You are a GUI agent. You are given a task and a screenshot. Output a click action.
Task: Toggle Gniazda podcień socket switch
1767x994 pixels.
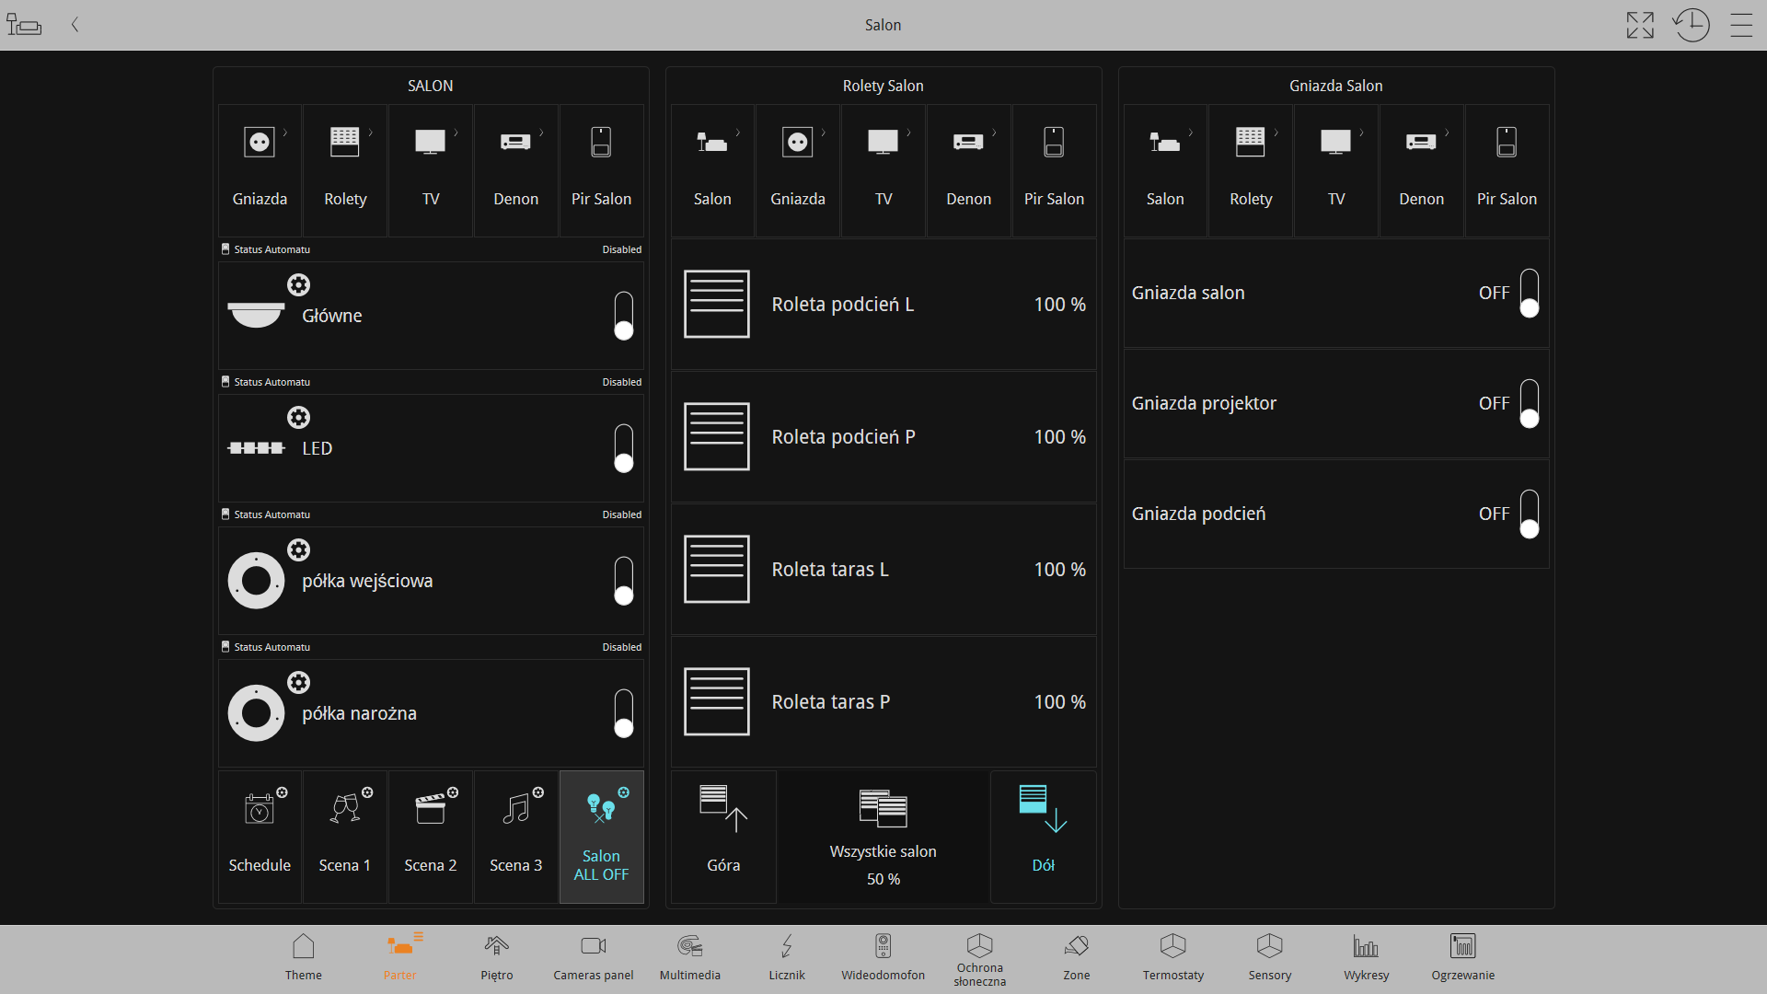(x=1529, y=514)
